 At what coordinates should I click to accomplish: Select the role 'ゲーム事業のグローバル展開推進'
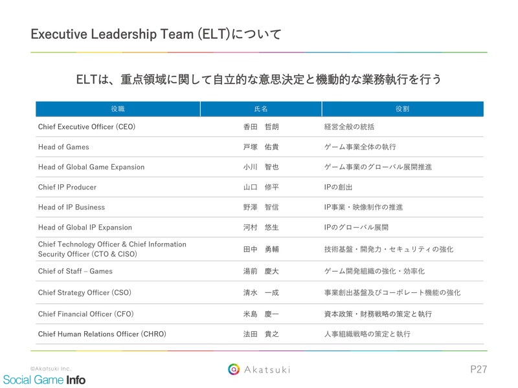[x=378, y=167]
